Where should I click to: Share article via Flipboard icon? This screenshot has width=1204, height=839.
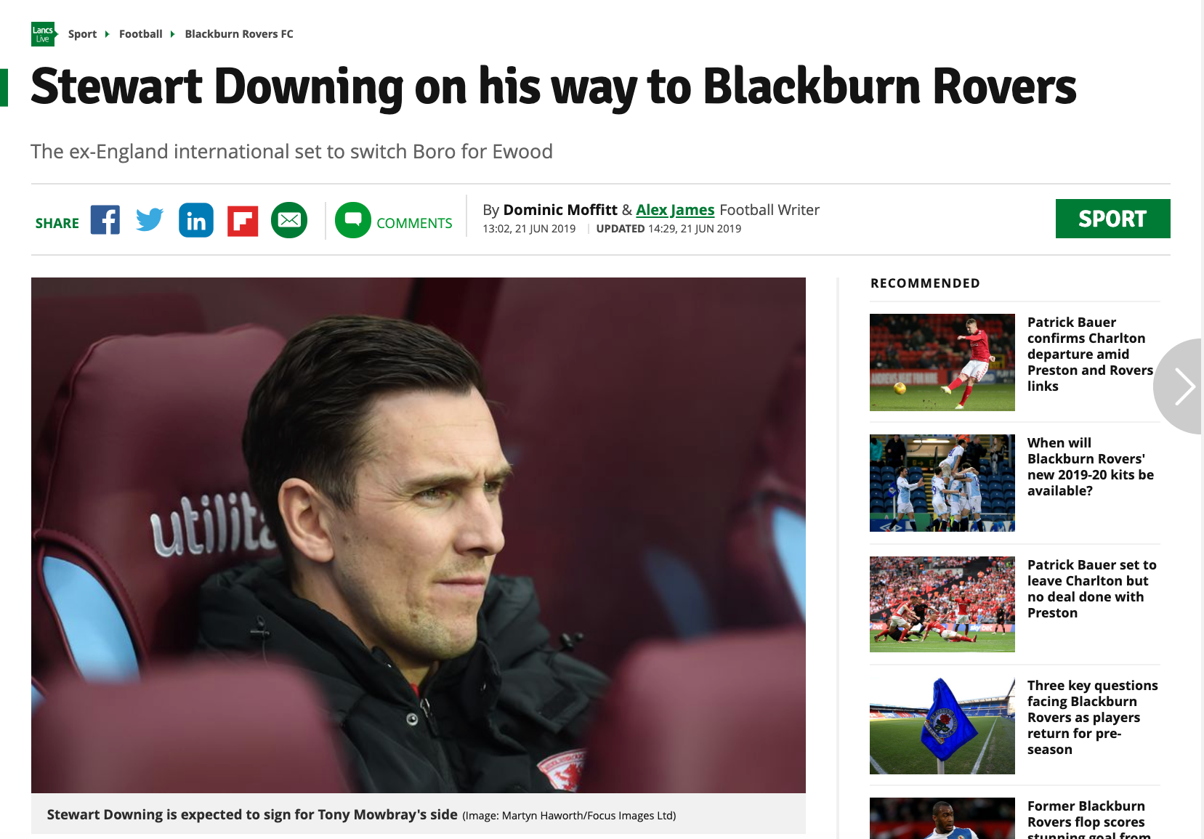click(243, 222)
